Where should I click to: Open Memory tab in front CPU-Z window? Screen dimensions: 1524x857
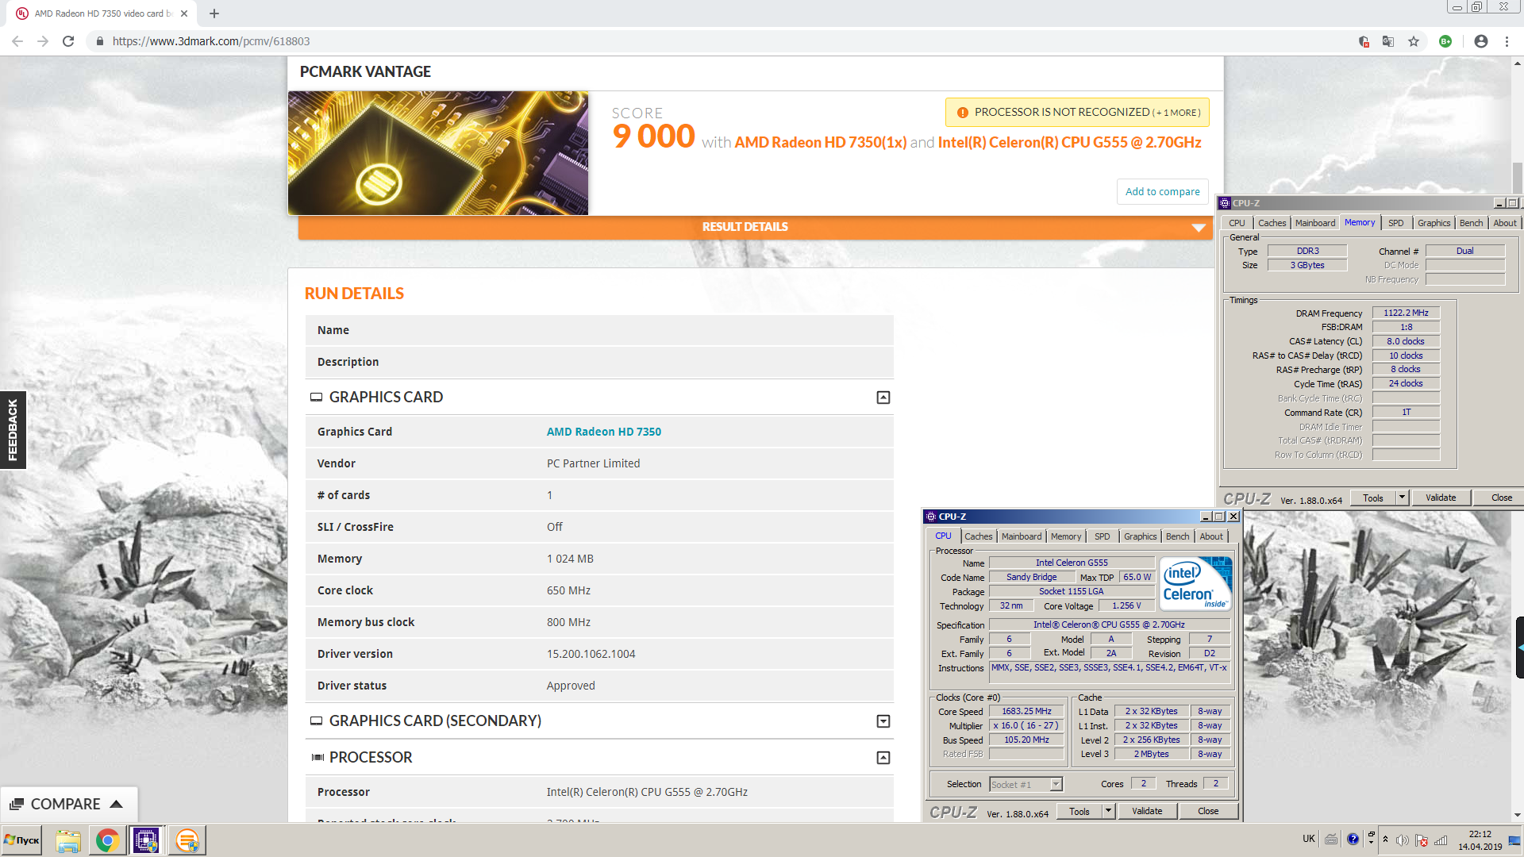1066,536
